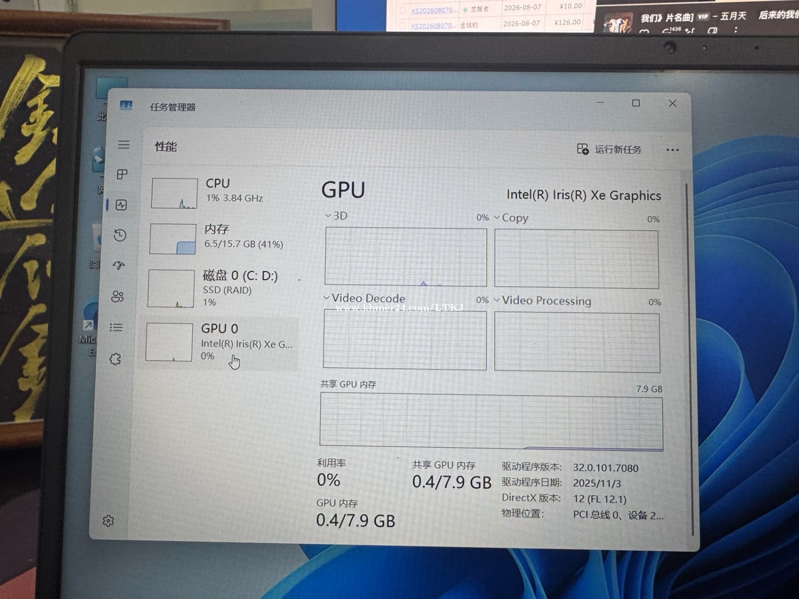Click the Intel(R) Iris(R) Xe Graphics title text

pos(584,195)
